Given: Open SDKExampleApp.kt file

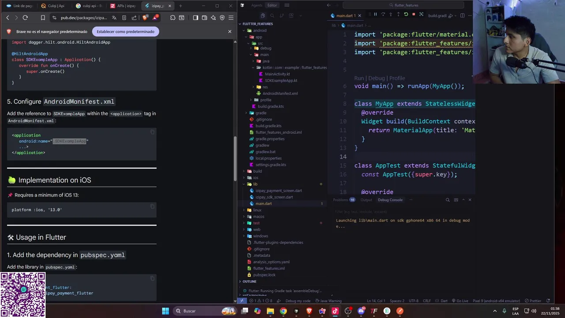Looking at the screenshot, I should (x=281, y=80).
